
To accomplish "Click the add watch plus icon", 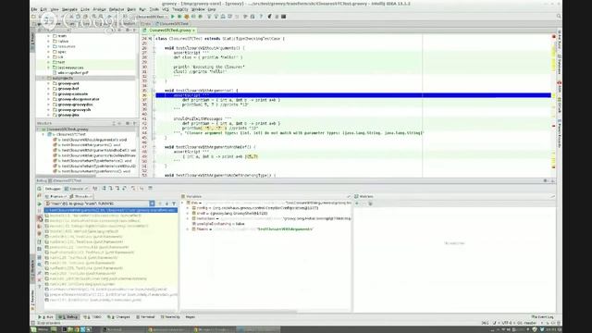I will click(357, 203).
